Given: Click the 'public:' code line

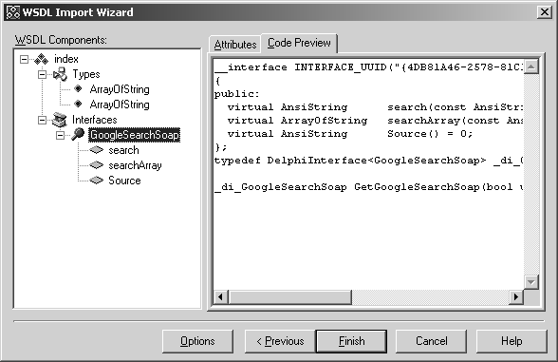Looking at the screenshot, I should (x=236, y=94).
